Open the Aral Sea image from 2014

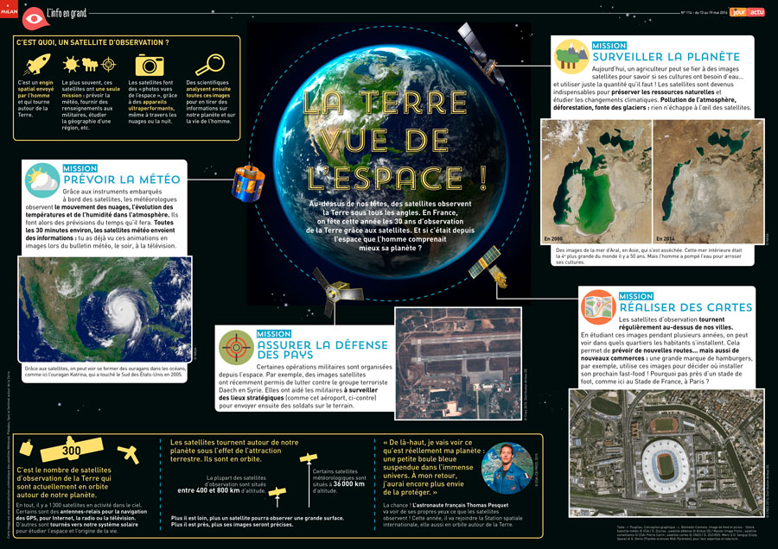(709, 181)
